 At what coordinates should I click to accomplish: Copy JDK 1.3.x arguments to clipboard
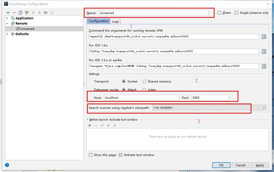(264, 66)
